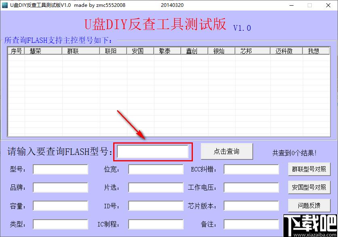This screenshot has width=338, height=237.
Task: Click the 工作电压 field
Action: 251,187
